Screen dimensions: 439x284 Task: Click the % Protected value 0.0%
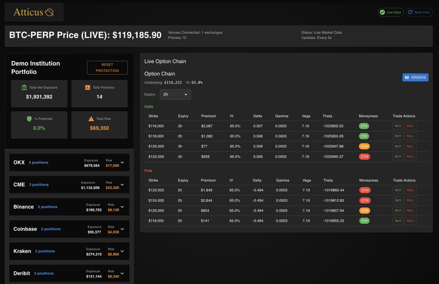click(x=39, y=128)
